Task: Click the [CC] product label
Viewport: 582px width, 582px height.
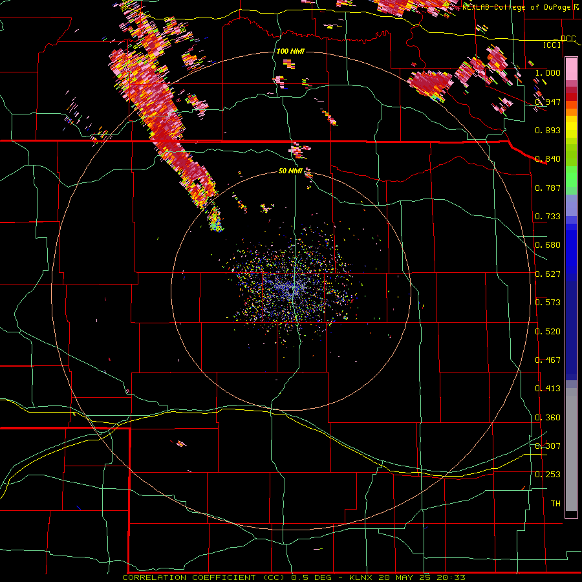Action: click(x=552, y=45)
